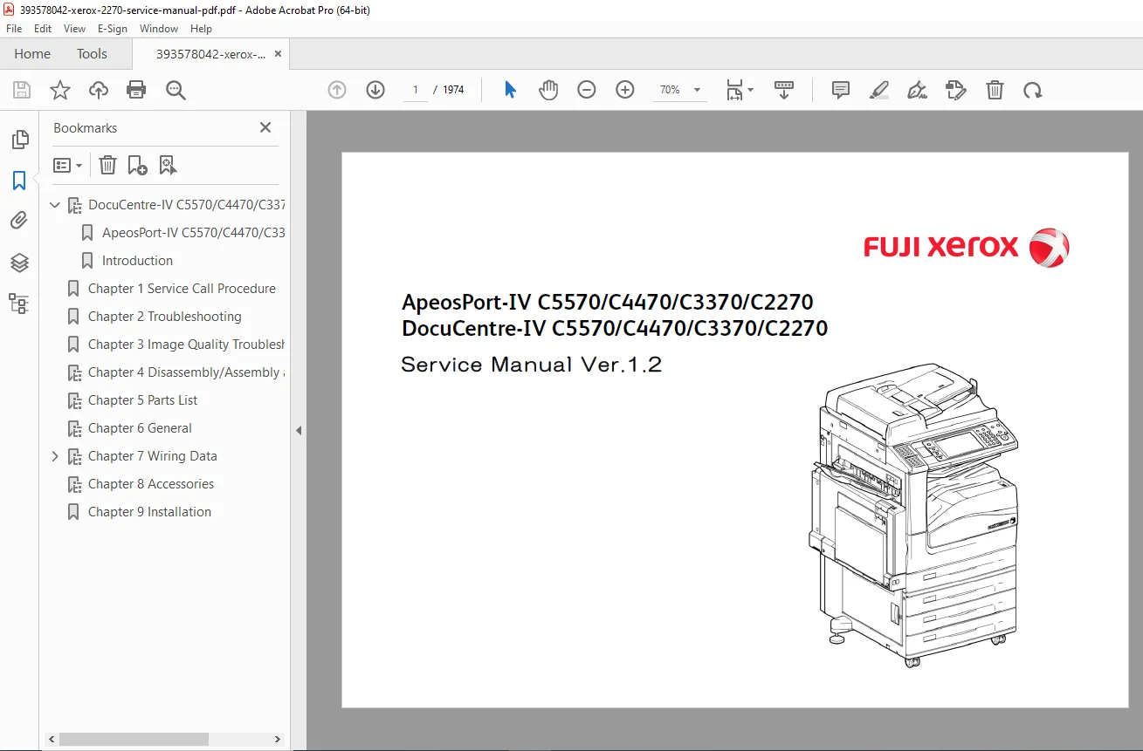The image size is (1143, 751).
Task: Activate the Selection arrow tool
Action: (x=511, y=90)
